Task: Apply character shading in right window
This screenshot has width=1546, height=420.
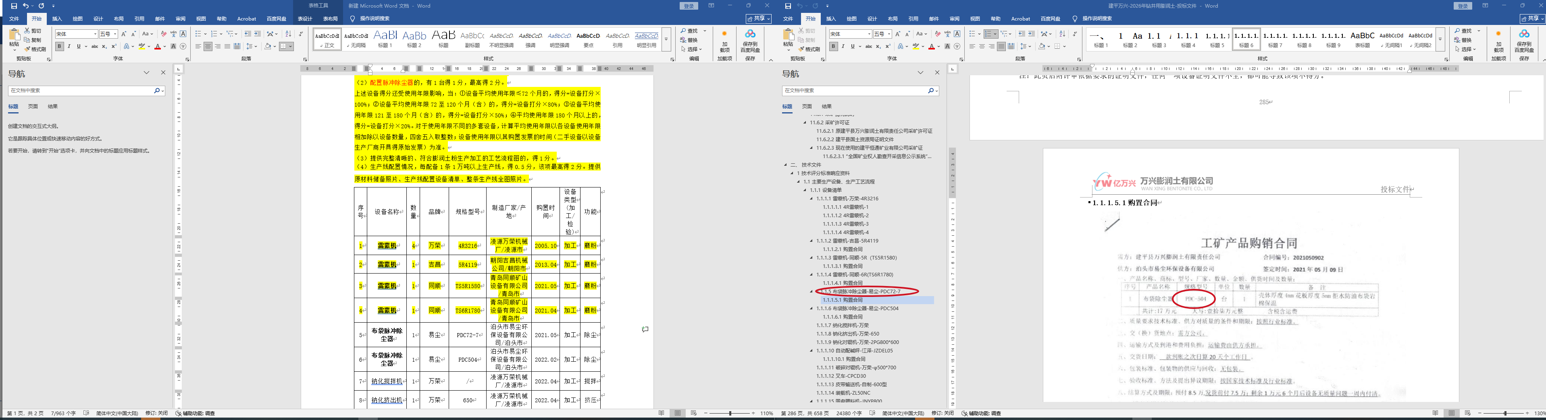Action: (x=948, y=46)
